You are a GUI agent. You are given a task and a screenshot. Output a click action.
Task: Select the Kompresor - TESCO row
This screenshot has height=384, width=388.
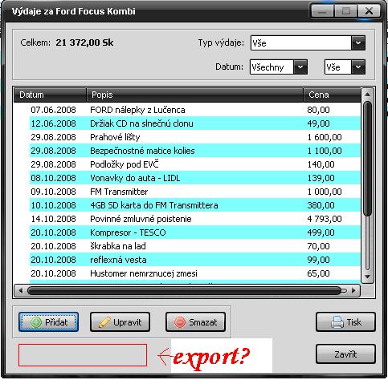click(194, 232)
